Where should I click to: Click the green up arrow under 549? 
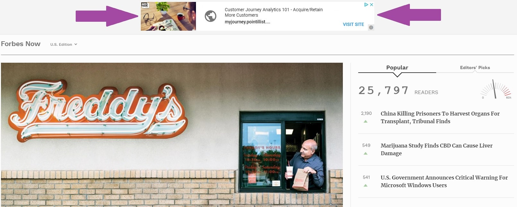[365, 154]
